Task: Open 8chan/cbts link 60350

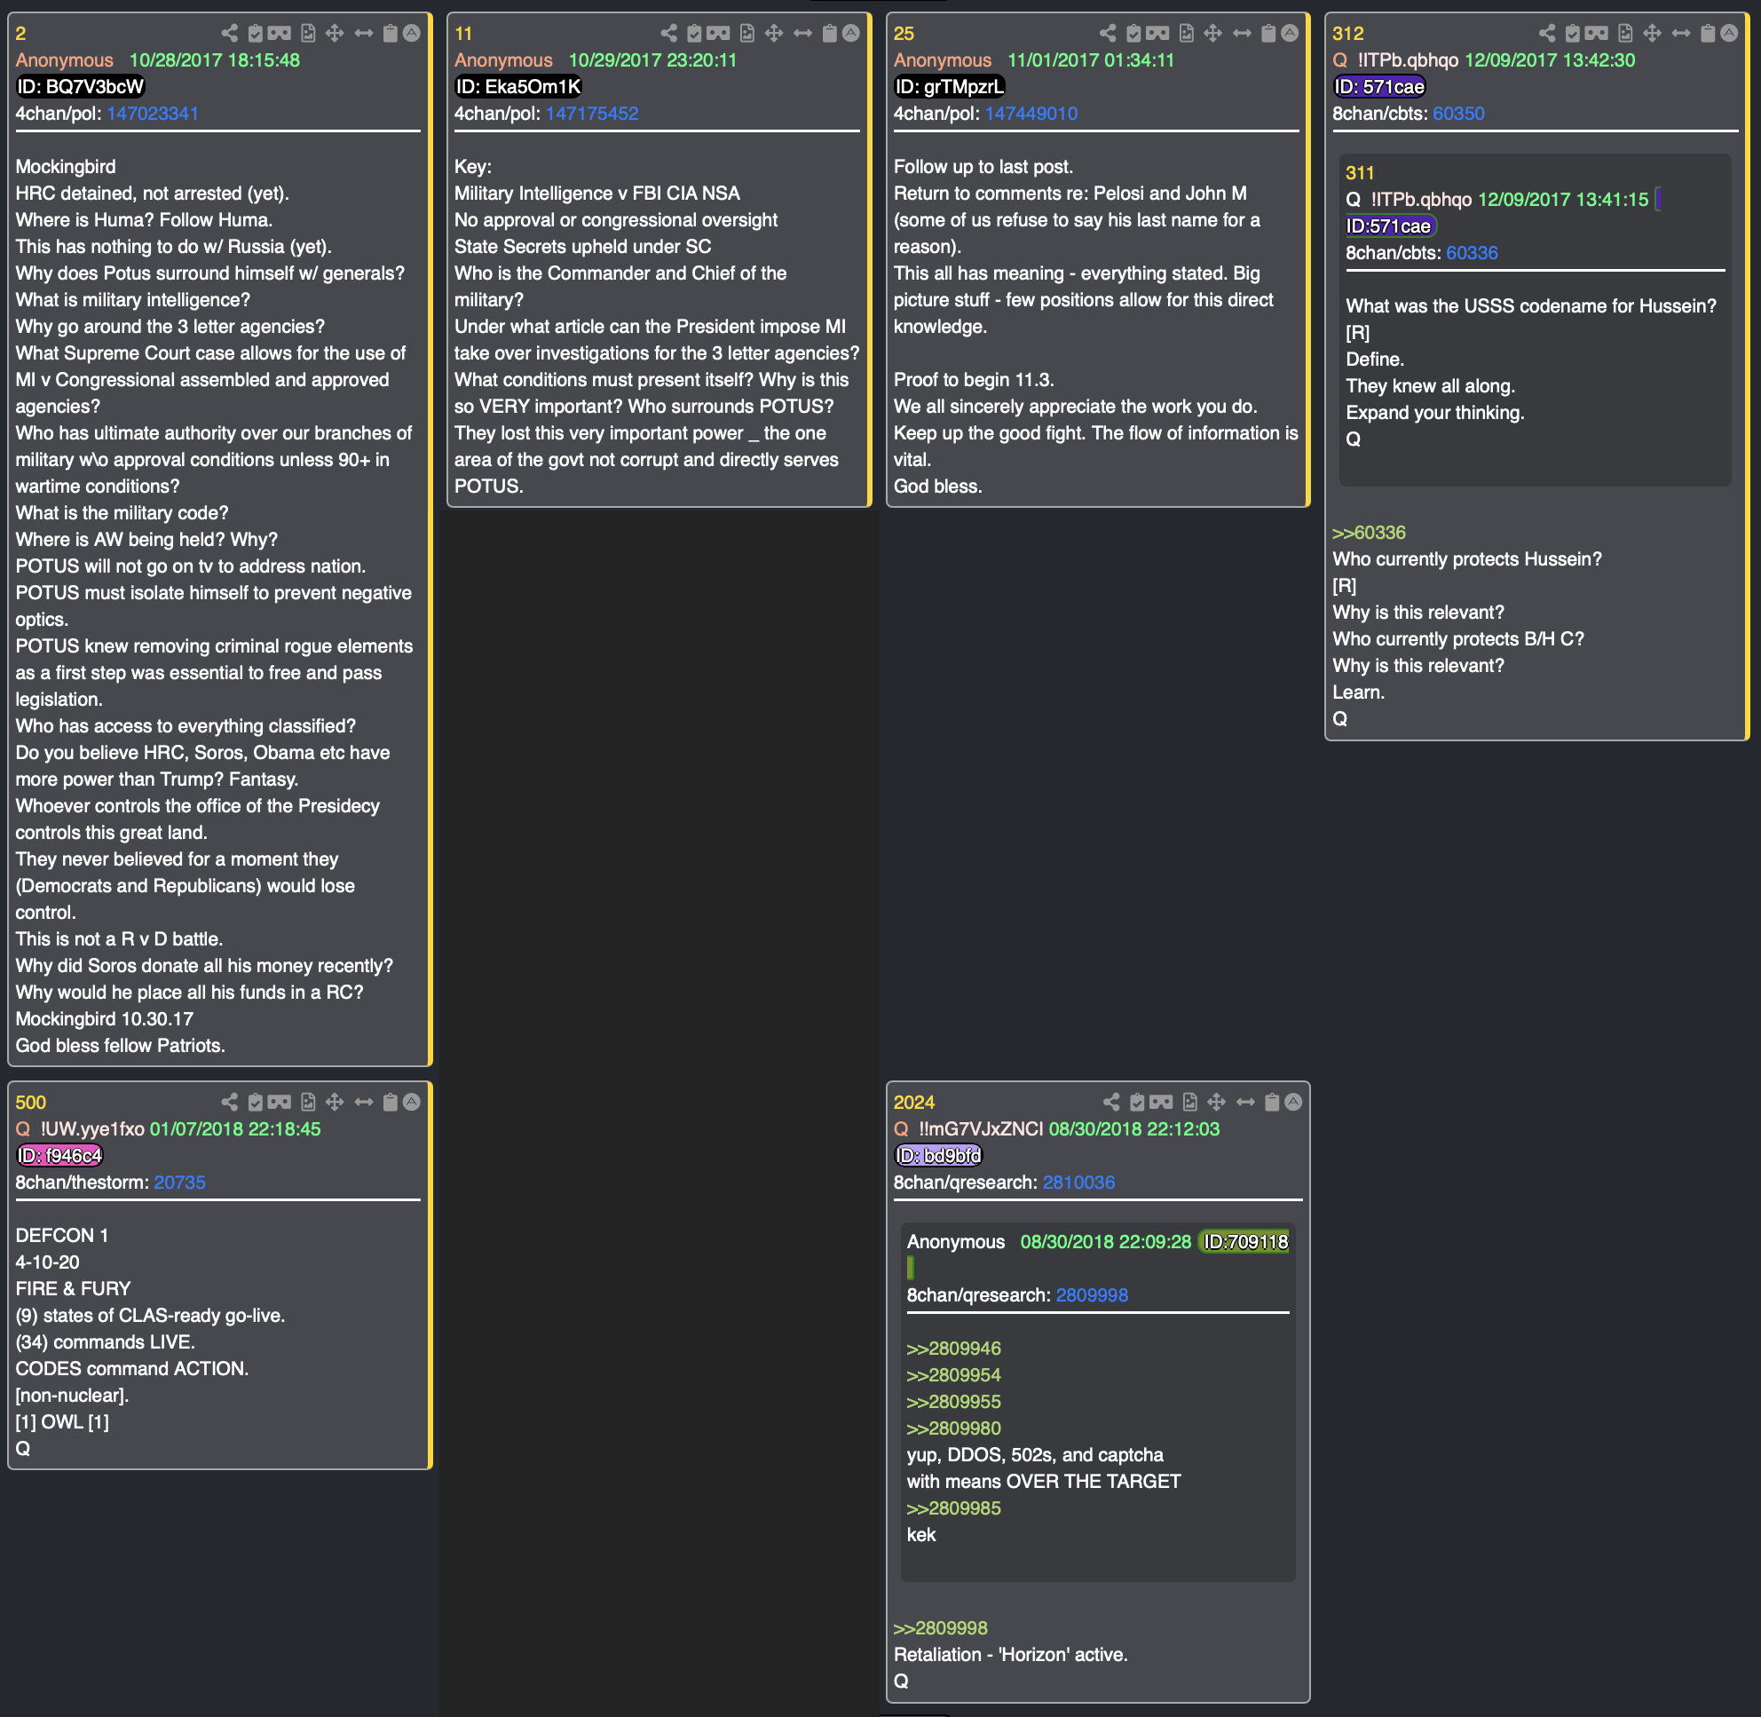Action: click(x=1458, y=114)
